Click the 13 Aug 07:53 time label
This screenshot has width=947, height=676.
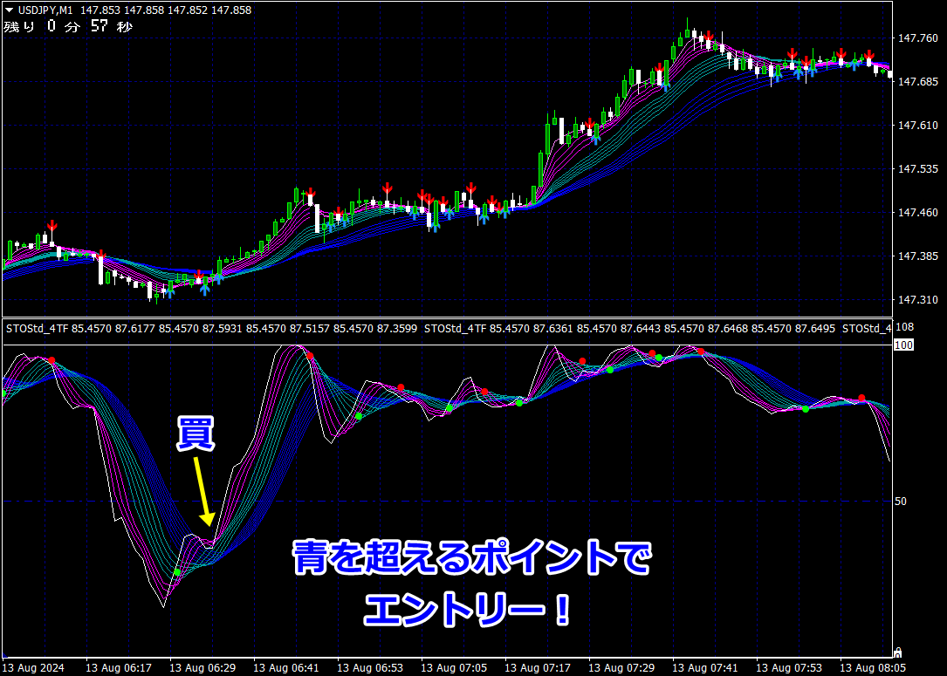(789, 668)
